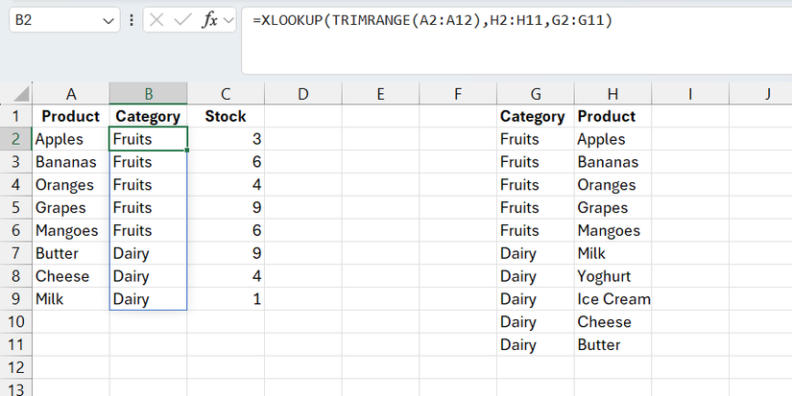Select row 9 header
Viewport: 792px width, 396px height.
(15, 299)
